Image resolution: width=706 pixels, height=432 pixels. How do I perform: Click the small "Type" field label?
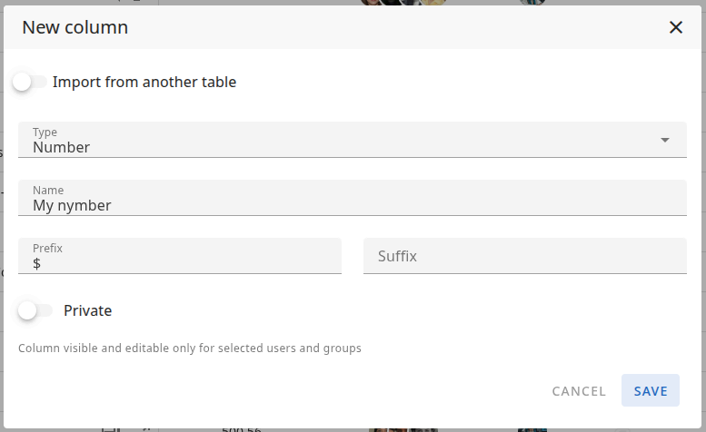coord(45,133)
